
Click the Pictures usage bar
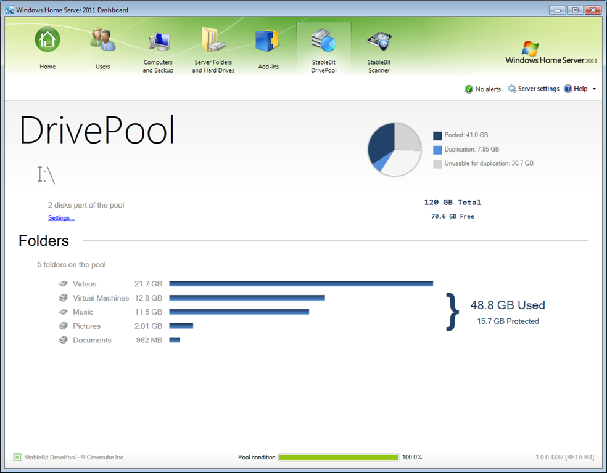click(x=181, y=326)
